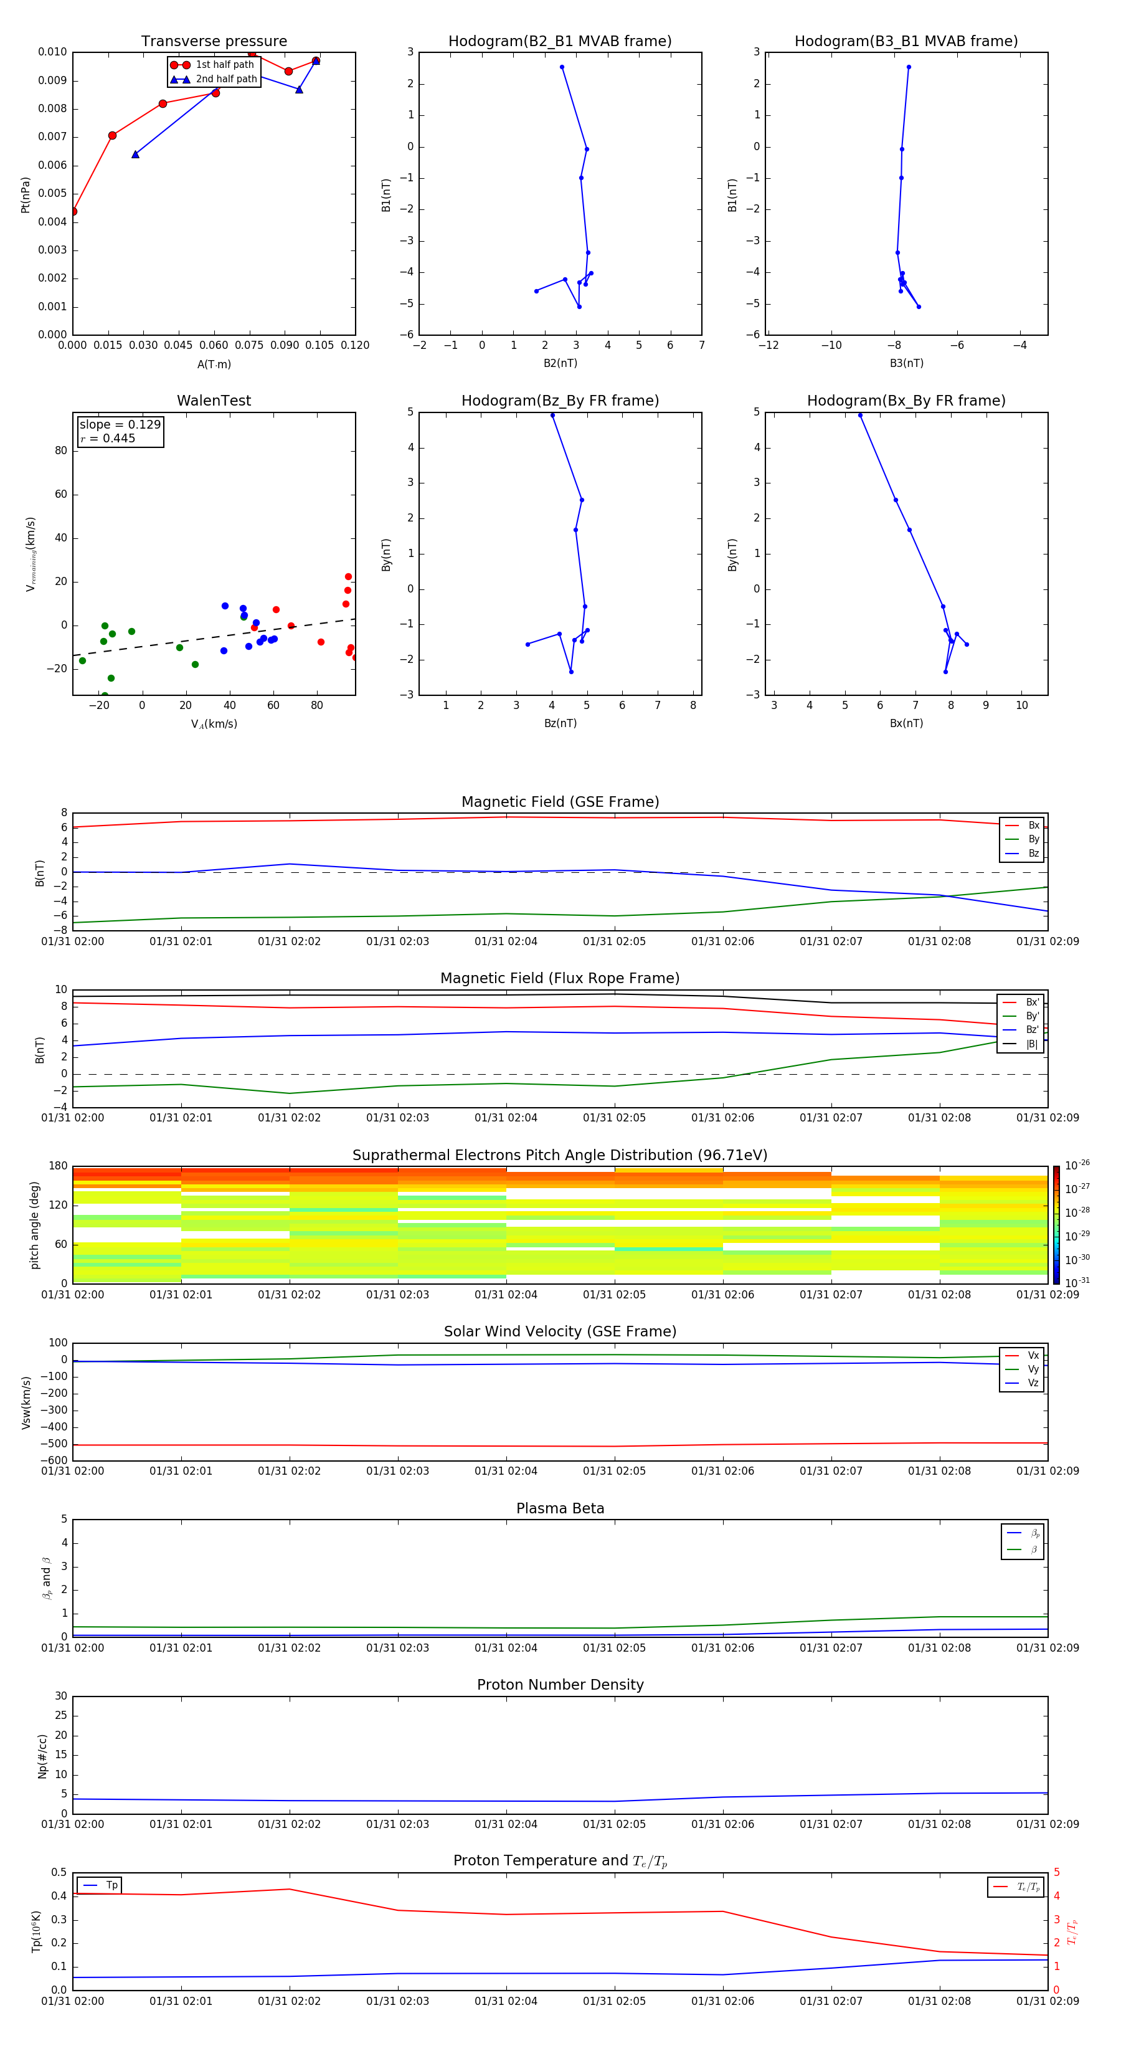Image resolution: width=1121 pixels, height=2056 pixels.
Task: Click the 'Transverse pressure' plot title
Action: point(214,42)
